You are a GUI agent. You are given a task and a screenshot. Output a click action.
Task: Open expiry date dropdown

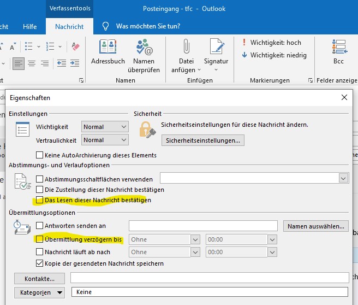(x=195, y=252)
